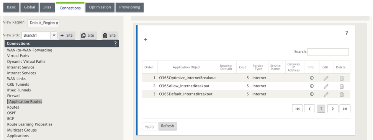Sort by the Order column header
Screen dimensions: 373x140
[150, 67]
